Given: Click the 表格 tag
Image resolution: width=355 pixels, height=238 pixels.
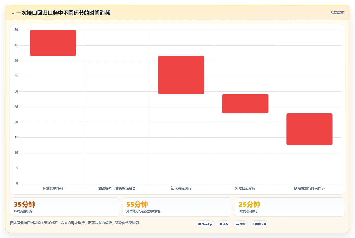Looking at the screenshot, I should click(224, 224).
